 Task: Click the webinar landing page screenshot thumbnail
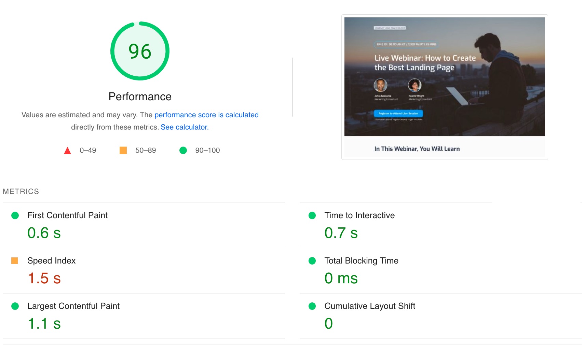[444, 87]
